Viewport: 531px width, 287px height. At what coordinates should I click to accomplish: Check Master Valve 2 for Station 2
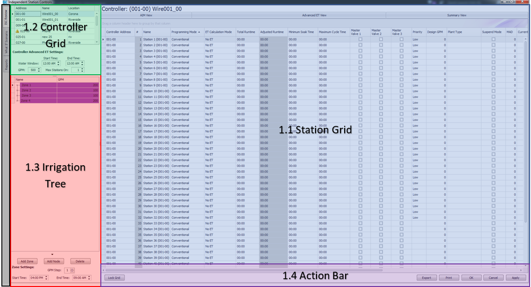(381, 45)
